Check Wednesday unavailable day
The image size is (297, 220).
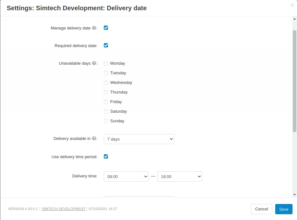(x=106, y=83)
